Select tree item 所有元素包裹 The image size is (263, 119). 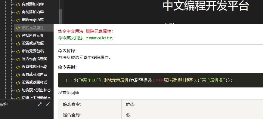pos(33,51)
